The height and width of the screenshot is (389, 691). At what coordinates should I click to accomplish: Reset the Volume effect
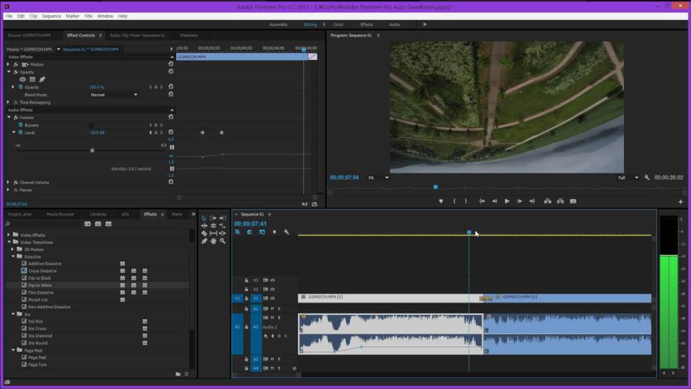tap(171, 117)
